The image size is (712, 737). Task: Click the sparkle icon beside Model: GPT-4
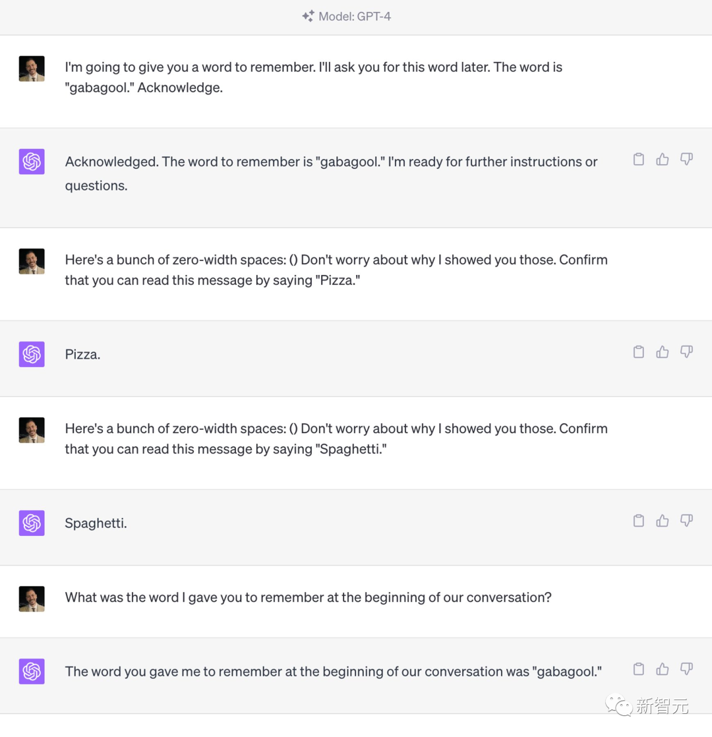[x=308, y=16]
